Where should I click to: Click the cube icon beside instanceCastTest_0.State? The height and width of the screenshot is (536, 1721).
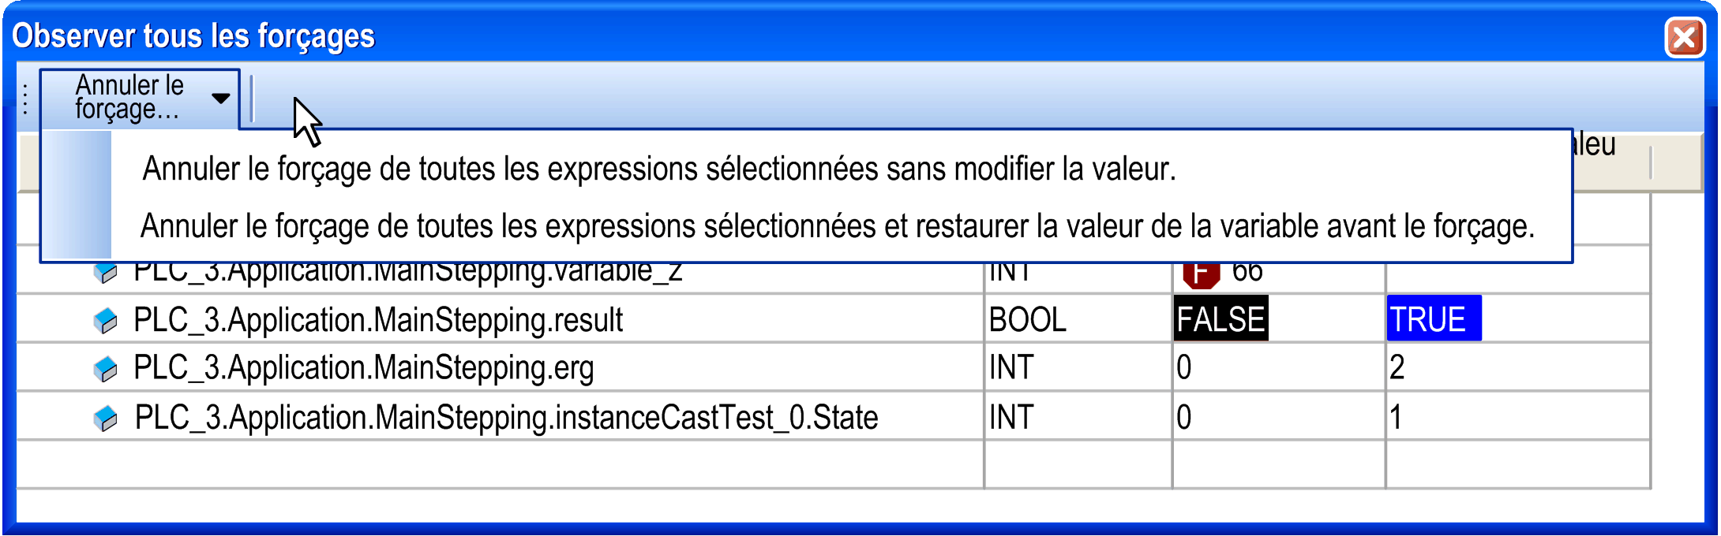105,419
